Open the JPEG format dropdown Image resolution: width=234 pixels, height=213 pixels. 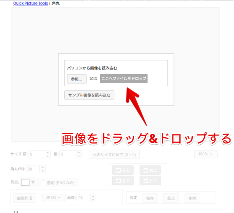53,198
